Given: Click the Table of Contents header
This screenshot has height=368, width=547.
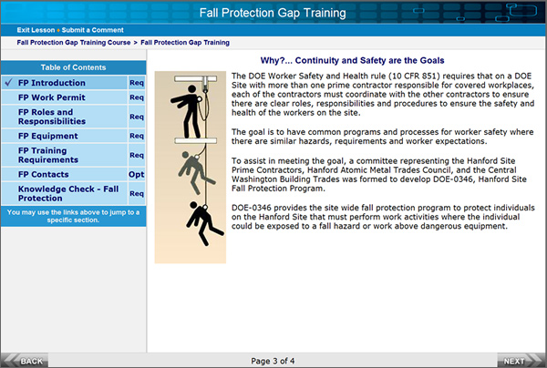Looking at the screenshot, I should (73, 67).
